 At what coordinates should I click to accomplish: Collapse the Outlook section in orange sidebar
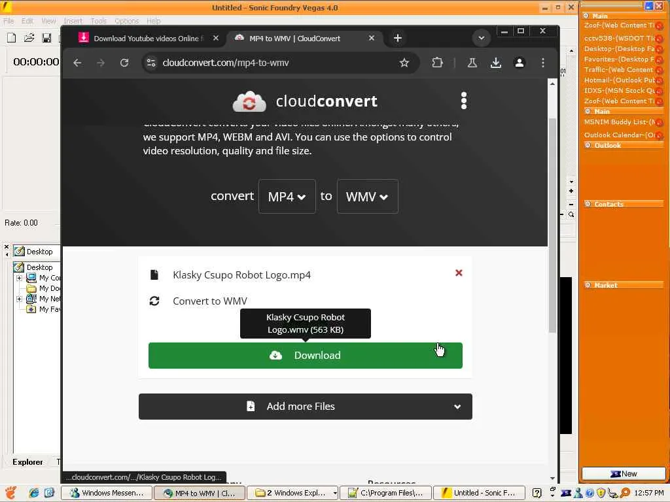tap(588, 145)
